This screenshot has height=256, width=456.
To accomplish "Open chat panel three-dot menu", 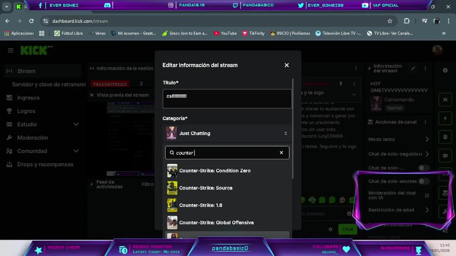I will pyautogui.click(x=356, y=68).
